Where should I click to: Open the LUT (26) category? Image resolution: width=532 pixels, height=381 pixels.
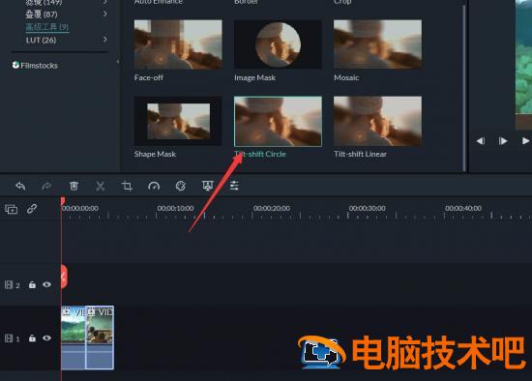[x=41, y=40]
